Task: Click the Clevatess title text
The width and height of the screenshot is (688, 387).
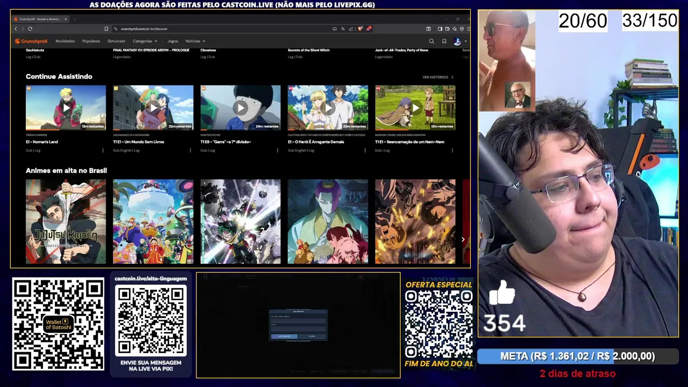Action: (x=208, y=50)
